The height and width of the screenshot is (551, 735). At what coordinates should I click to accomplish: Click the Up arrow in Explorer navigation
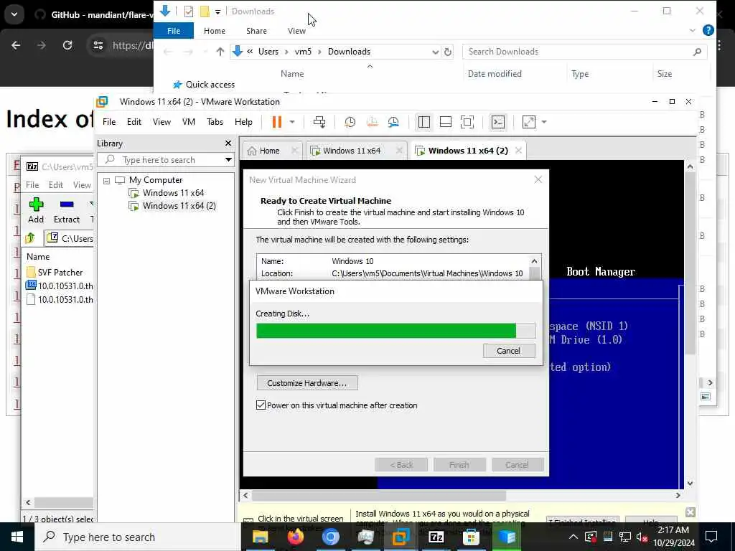click(220, 52)
